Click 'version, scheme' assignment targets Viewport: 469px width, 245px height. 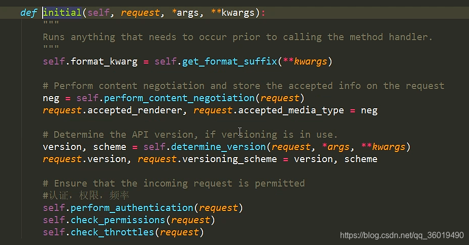84,147
